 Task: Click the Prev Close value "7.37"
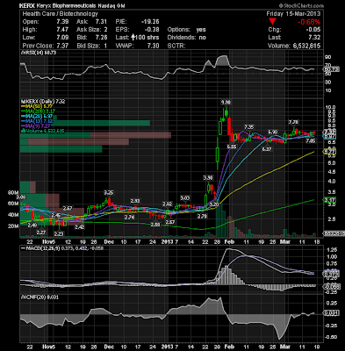pyautogui.click(x=62, y=46)
